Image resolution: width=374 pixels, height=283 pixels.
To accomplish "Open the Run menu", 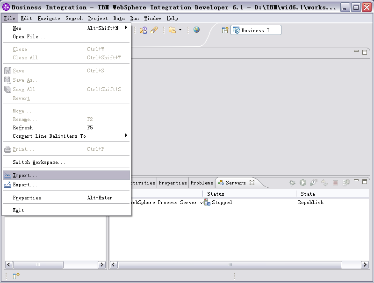I will 135,18.
